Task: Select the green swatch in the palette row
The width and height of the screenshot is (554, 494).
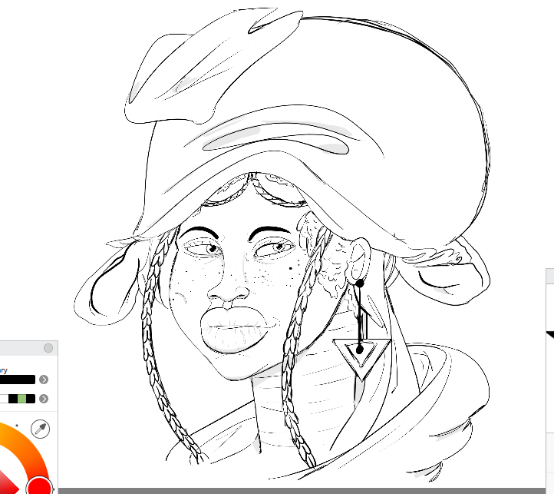Action: click(22, 399)
